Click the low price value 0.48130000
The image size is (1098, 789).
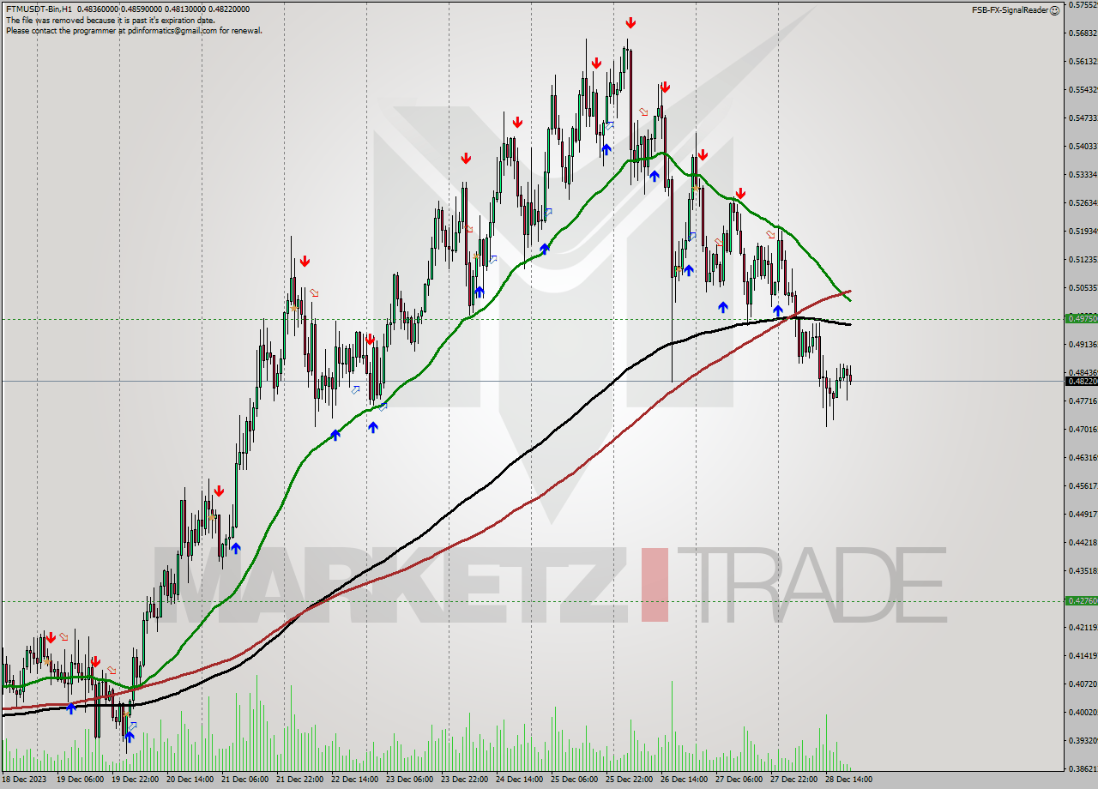pyautogui.click(x=186, y=9)
